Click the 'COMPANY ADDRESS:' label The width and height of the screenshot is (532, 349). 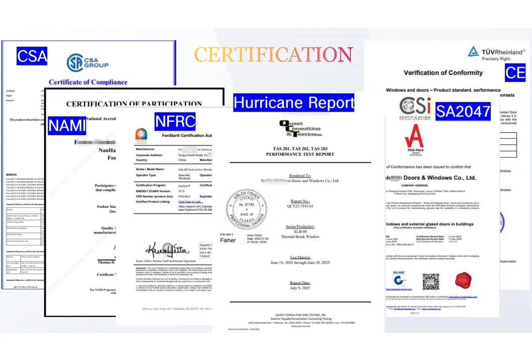click(x=415, y=185)
